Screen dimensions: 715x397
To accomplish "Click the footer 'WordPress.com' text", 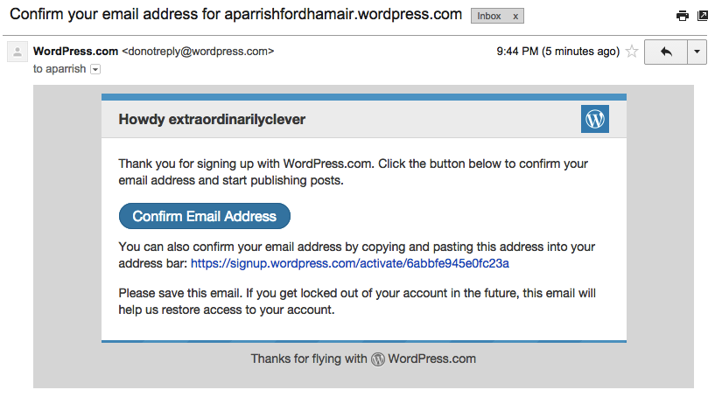I will click(x=431, y=359).
